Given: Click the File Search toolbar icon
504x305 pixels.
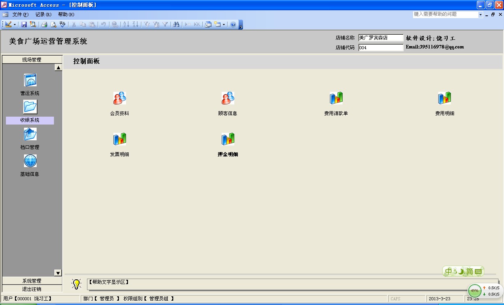Looking at the screenshot, I should pos(33,24).
